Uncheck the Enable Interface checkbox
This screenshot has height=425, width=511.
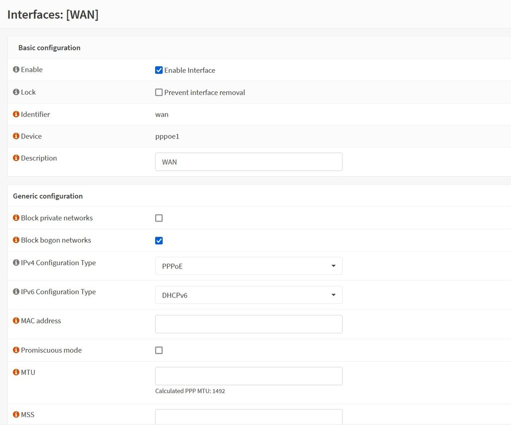tap(159, 70)
